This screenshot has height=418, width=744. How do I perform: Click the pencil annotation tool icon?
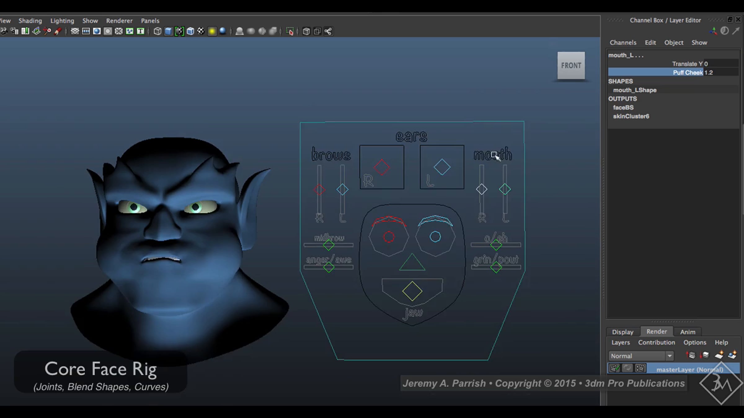pos(58,31)
